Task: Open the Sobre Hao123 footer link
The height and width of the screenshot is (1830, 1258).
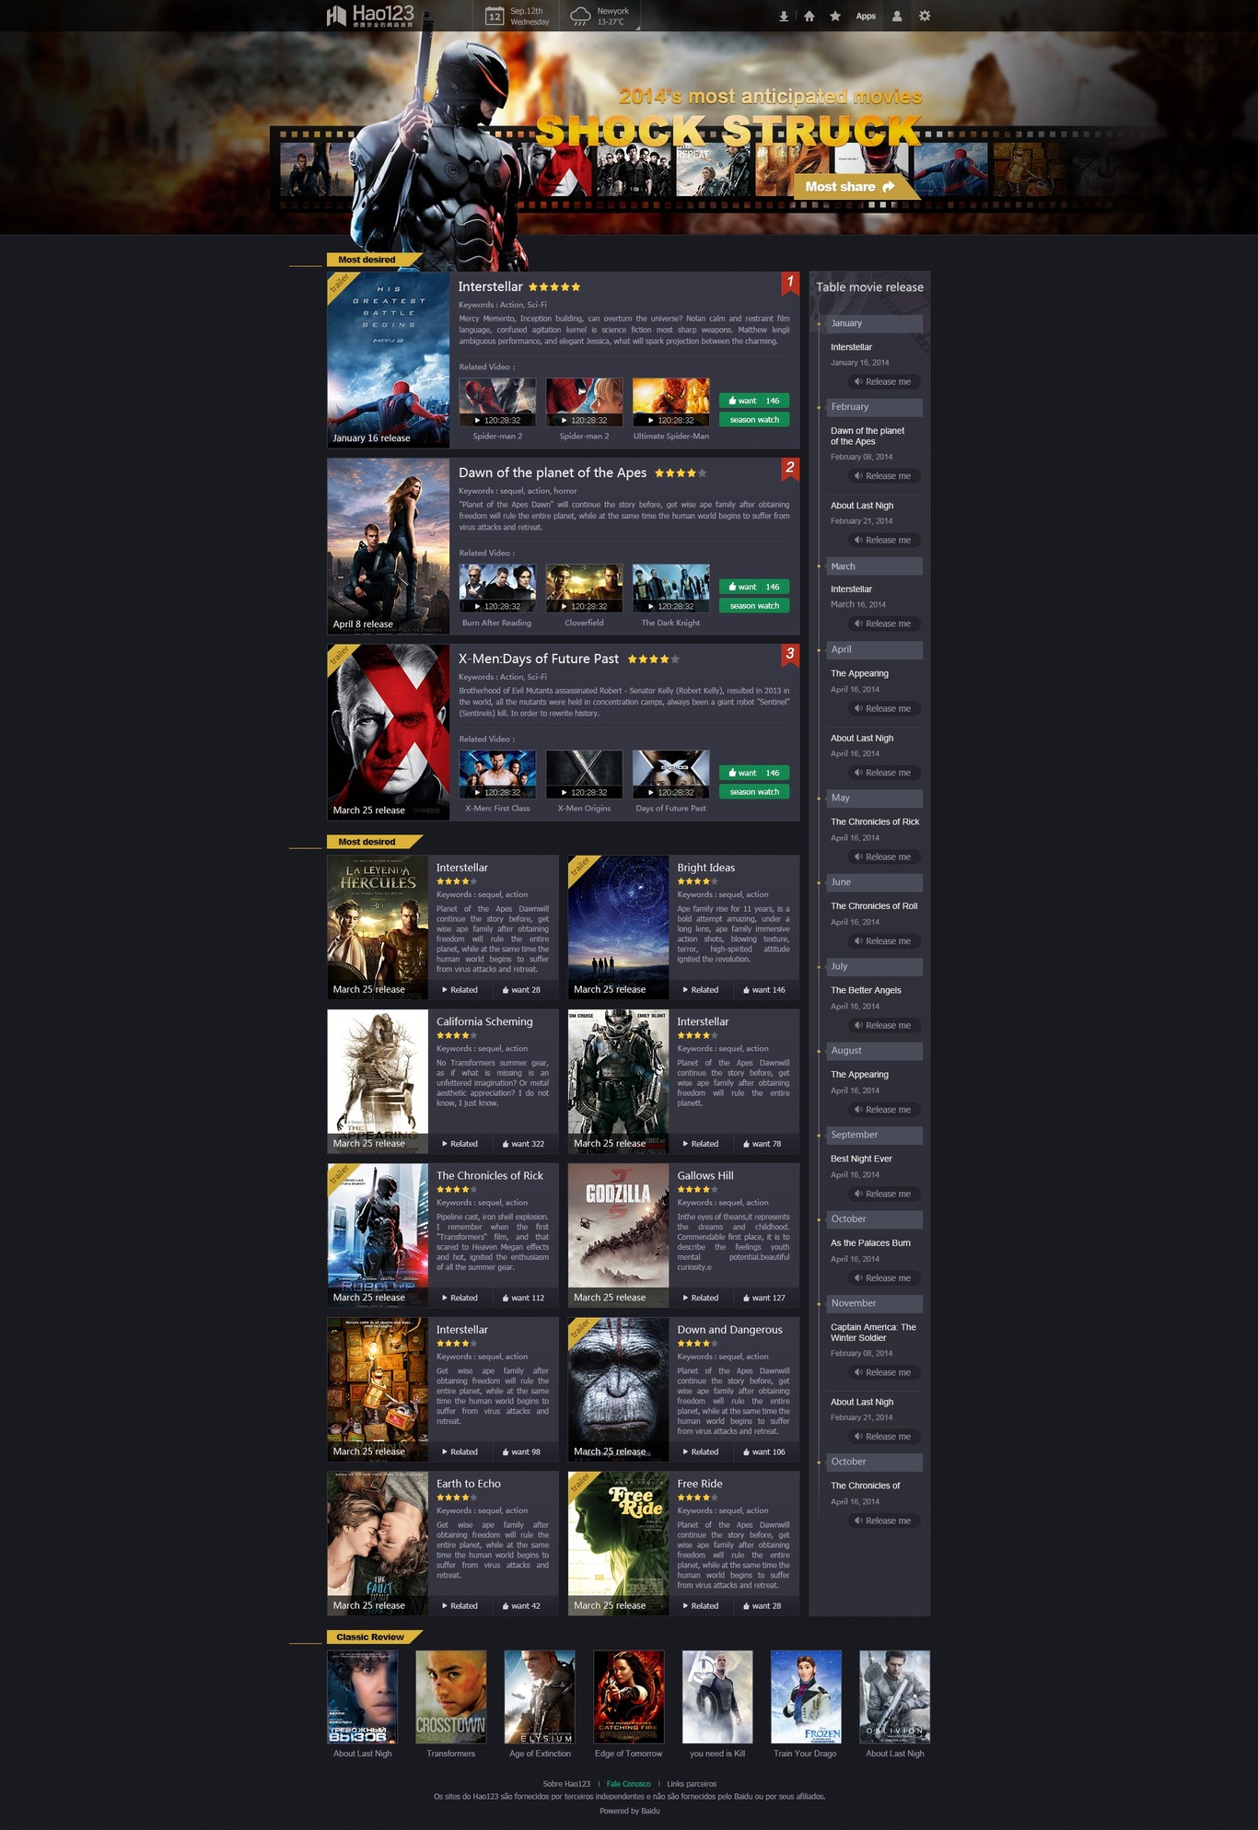Action: point(566,1784)
